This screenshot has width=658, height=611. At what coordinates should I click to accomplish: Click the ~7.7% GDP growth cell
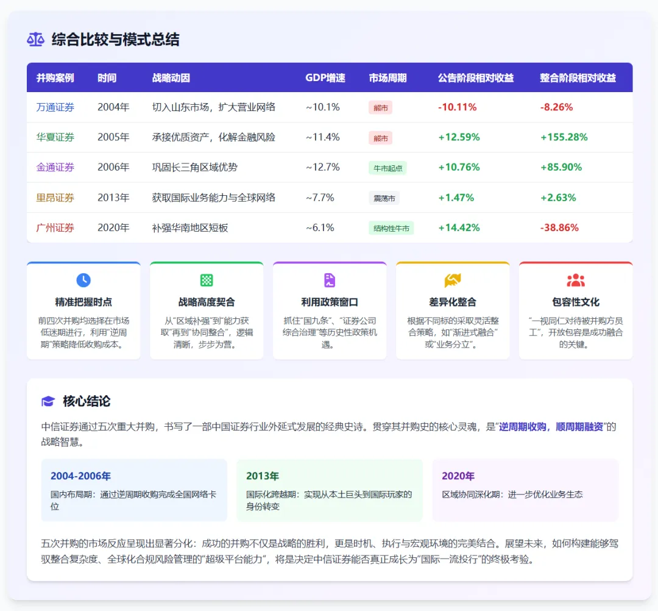coord(320,198)
